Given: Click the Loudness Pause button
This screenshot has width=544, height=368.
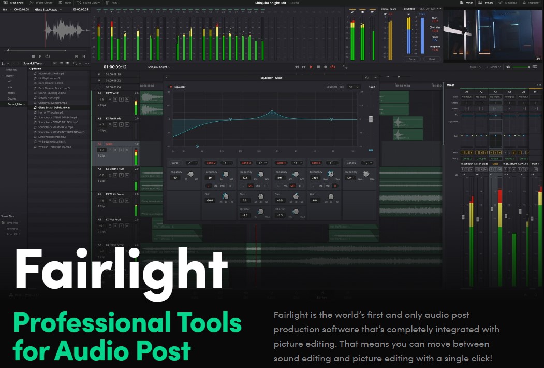Looking at the screenshot, I should (412, 59).
